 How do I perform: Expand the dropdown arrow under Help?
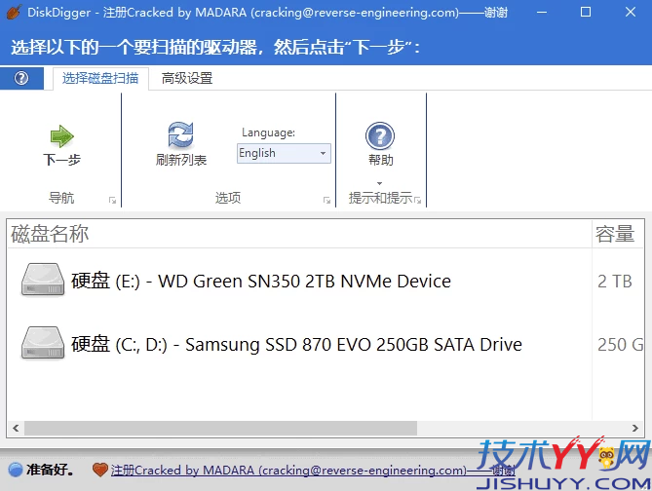(x=380, y=183)
